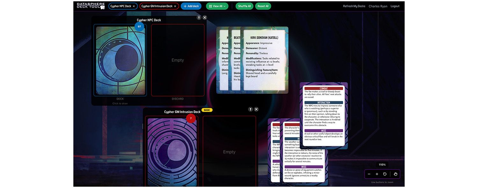Remove the Cypher GM Intrusion Deck chip
This screenshot has height=188, width=478.
point(175,6)
